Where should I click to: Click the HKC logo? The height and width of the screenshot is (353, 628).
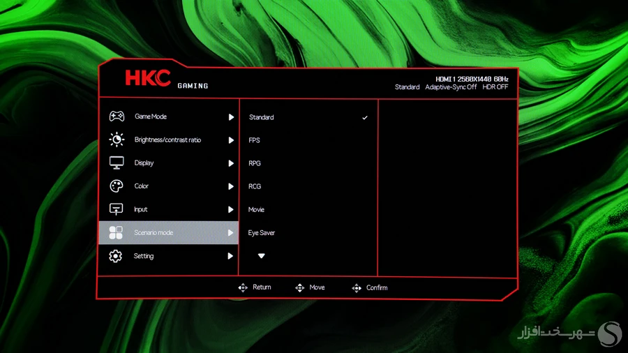pos(148,77)
